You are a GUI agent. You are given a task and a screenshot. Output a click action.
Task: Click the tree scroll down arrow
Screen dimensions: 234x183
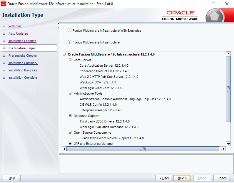tap(228, 144)
